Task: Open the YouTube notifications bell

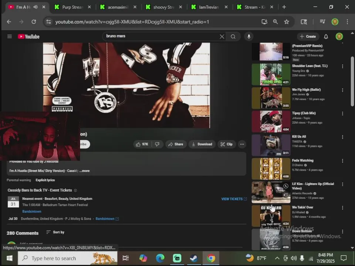Action: (x=326, y=37)
